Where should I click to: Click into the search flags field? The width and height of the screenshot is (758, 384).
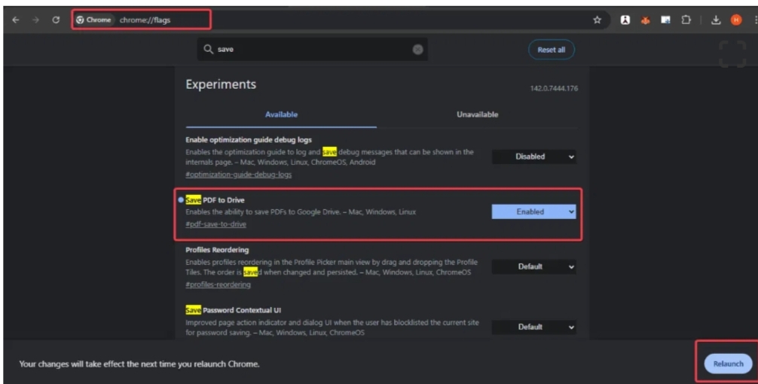pos(309,50)
